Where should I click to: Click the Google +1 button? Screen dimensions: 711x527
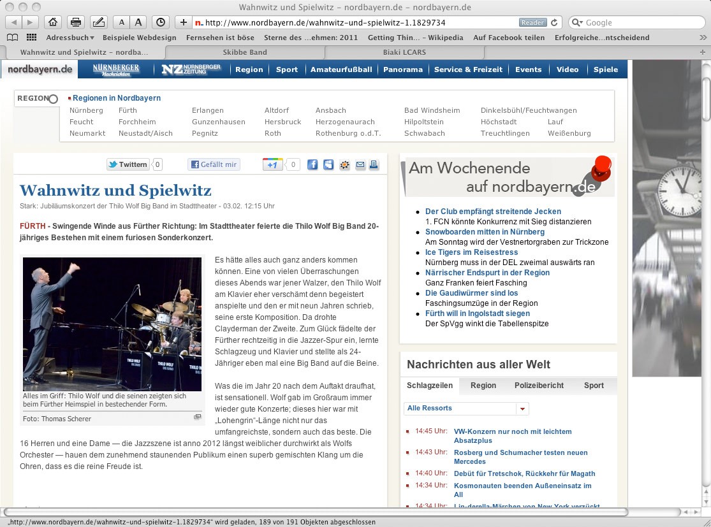click(272, 164)
